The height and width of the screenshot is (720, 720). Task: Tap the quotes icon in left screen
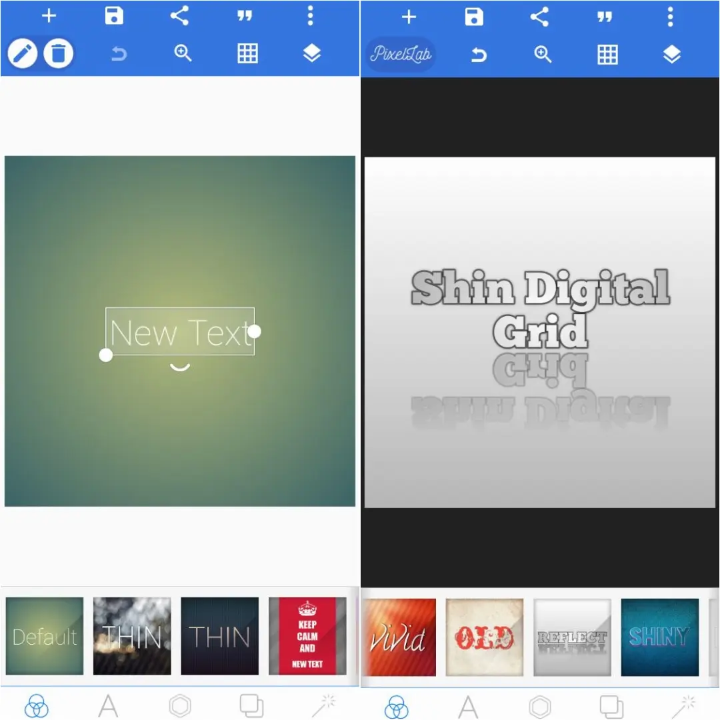click(244, 16)
